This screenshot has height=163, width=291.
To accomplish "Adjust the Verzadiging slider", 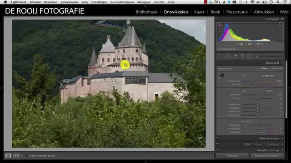I will (x=257, y=133).
